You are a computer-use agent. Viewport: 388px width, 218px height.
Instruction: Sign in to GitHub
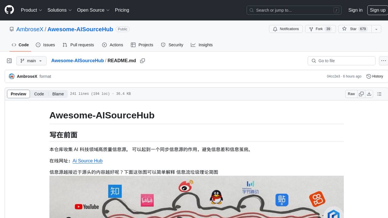pyautogui.click(x=355, y=10)
